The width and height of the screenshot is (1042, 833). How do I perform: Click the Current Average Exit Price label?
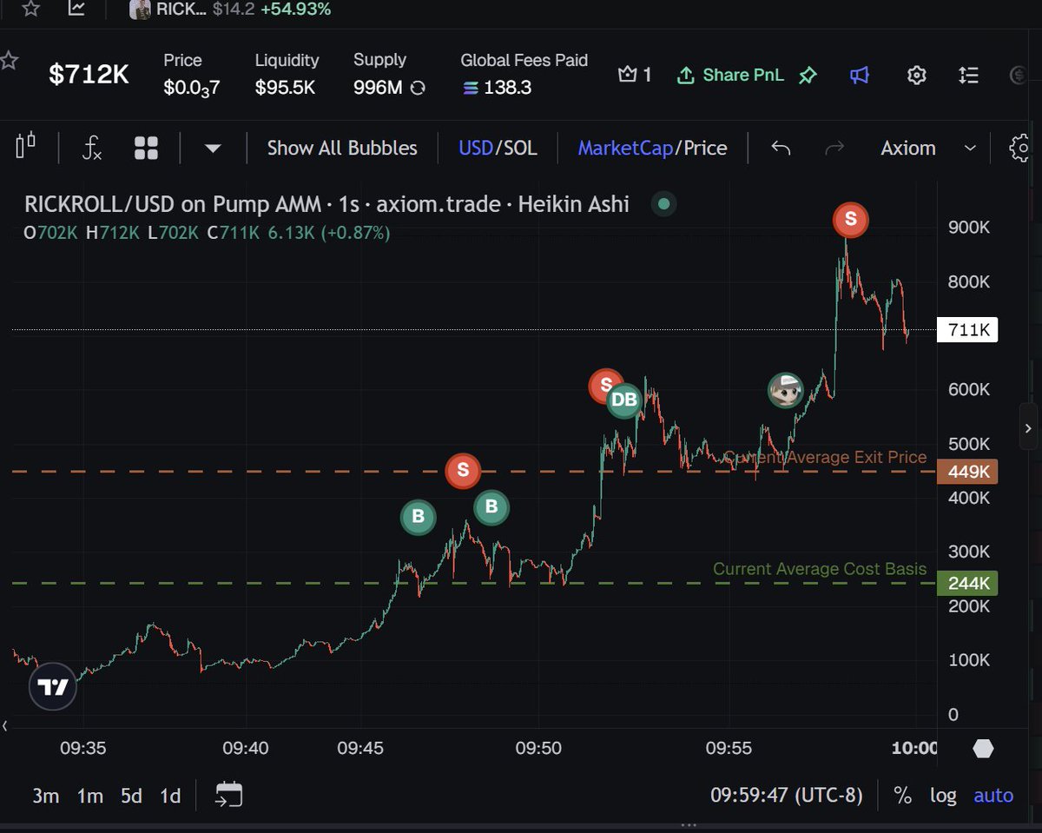(x=825, y=458)
